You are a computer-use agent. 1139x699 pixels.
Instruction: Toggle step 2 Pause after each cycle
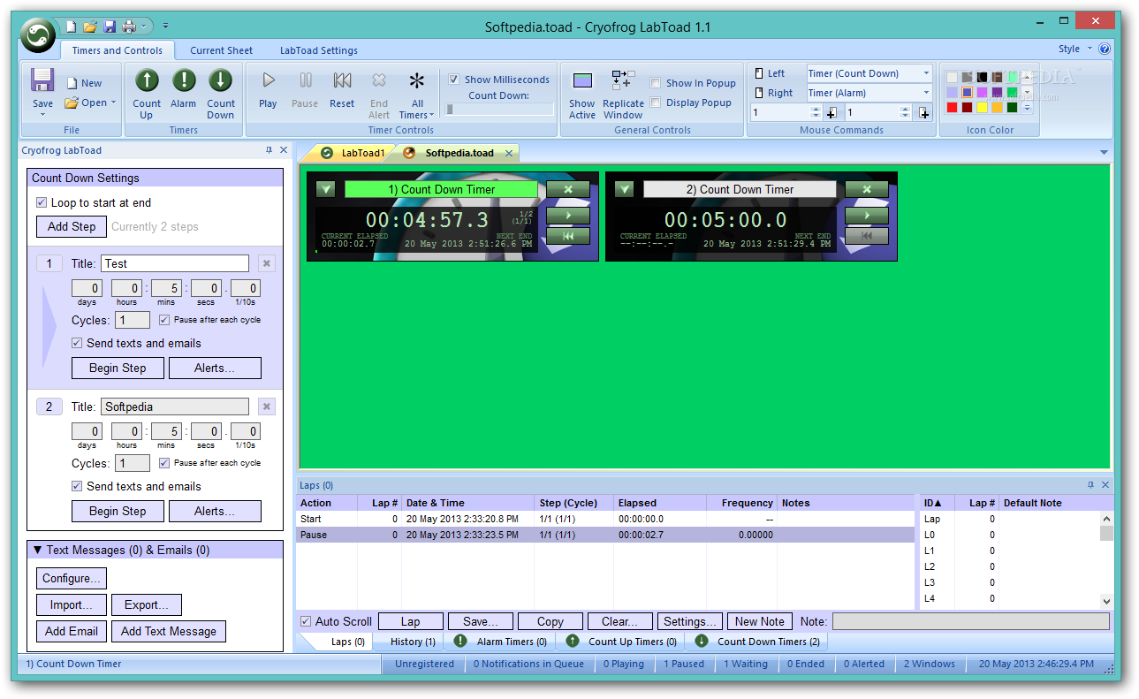(164, 463)
